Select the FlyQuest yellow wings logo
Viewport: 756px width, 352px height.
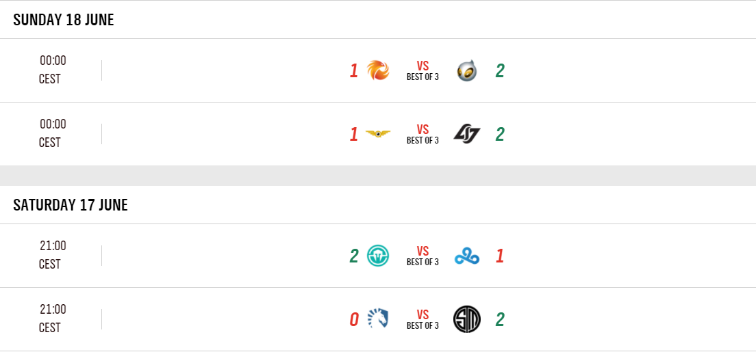click(378, 134)
